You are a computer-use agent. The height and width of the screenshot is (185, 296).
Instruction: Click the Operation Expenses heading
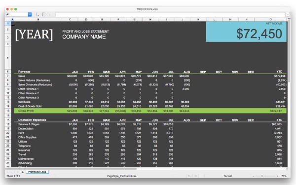tap(32, 120)
